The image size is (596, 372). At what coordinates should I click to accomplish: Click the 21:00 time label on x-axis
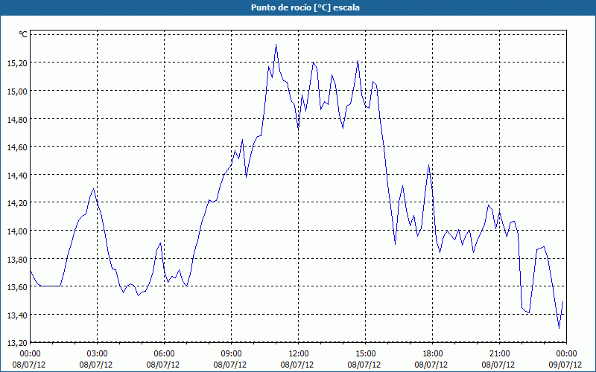(499, 354)
